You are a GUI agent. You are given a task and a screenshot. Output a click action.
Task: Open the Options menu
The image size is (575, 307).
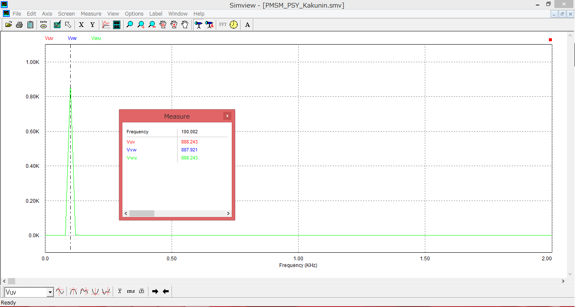click(x=134, y=14)
